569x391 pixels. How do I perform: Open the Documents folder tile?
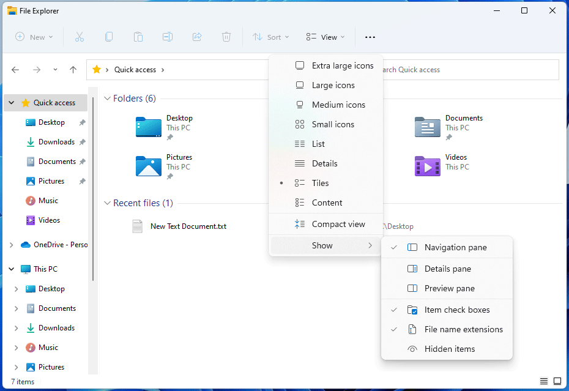449,127
